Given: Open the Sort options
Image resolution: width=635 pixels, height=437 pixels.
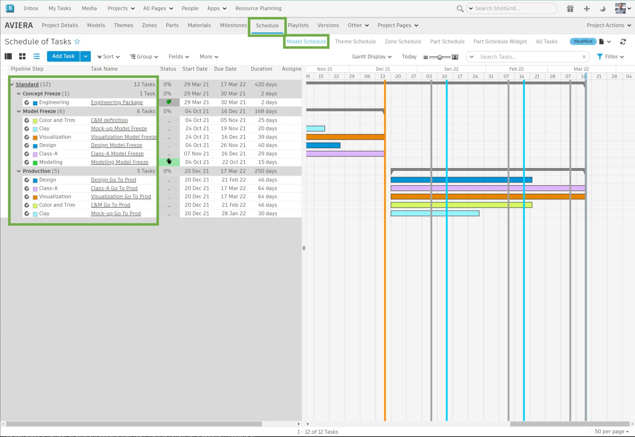Looking at the screenshot, I should [x=108, y=56].
